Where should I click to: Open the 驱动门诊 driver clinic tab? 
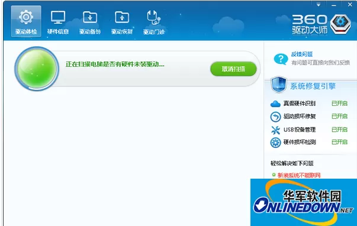point(154,22)
